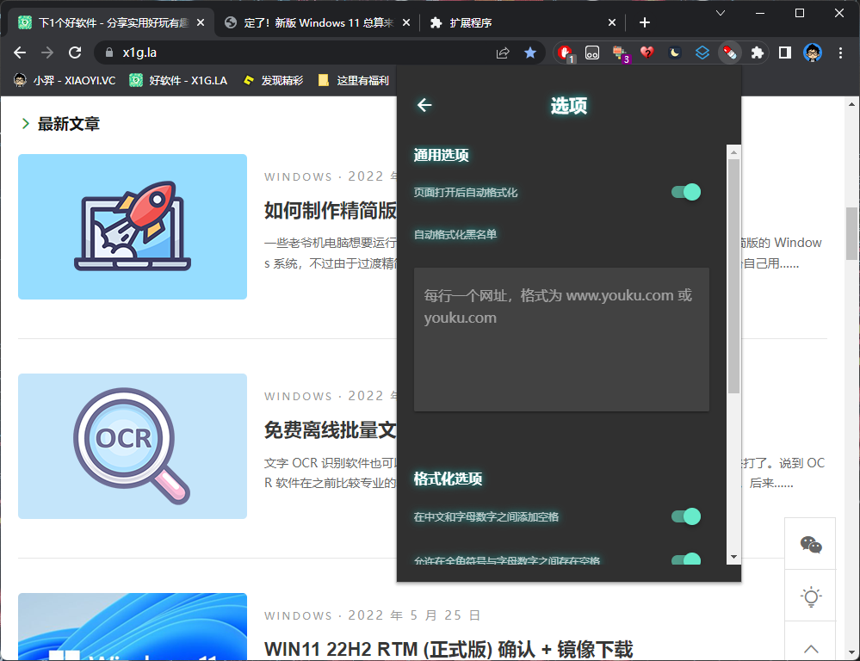Toggle 允许在全角符号与字母数字之间存在空格 option

[x=684, y=560]
